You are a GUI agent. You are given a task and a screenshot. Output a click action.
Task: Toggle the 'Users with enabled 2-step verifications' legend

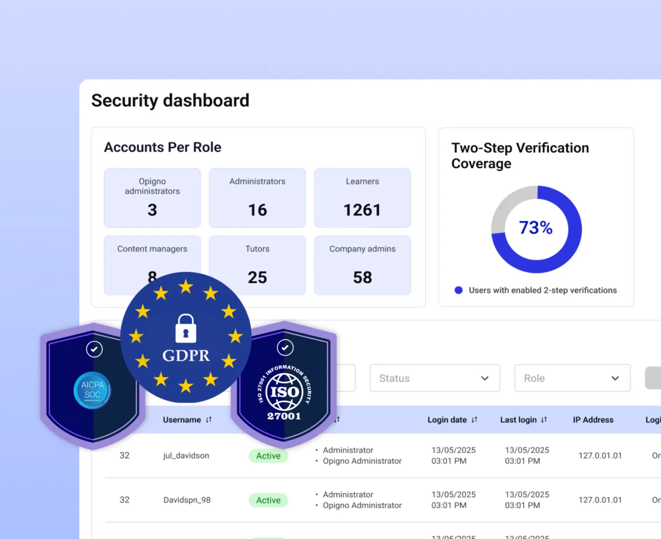point(534,290)
